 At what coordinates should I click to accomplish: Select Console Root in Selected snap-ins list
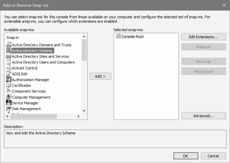pos(132,36)
